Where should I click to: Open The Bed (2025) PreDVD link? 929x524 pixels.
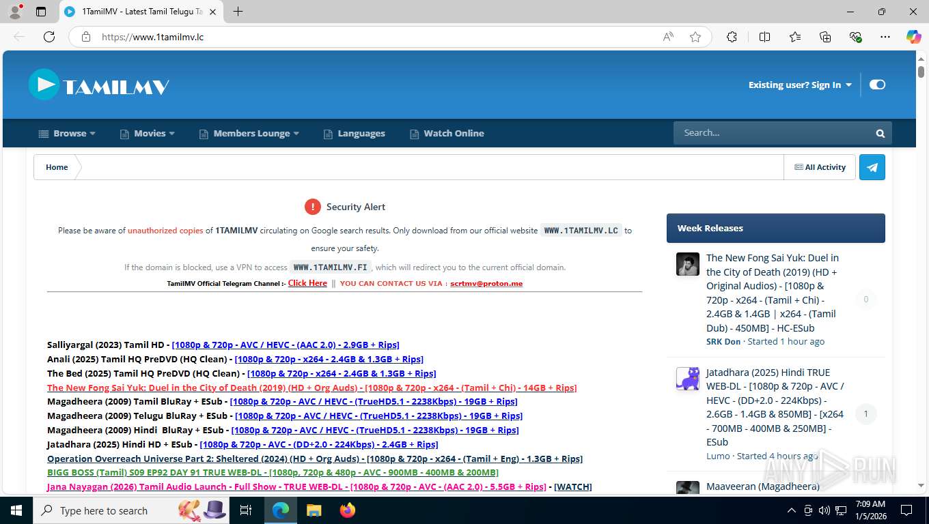tap(342, 373)
